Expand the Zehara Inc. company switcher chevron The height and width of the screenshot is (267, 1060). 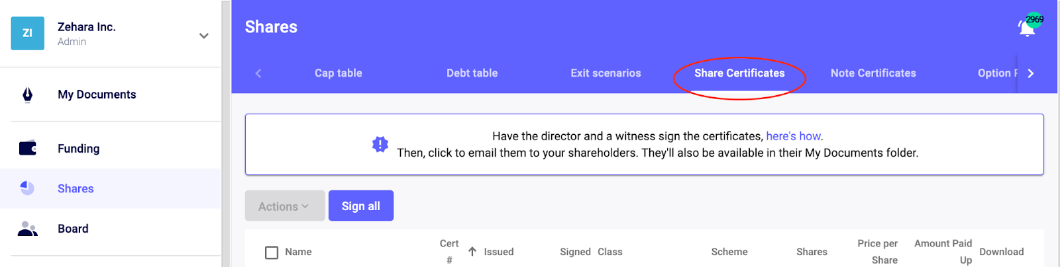click(x=204, y=36)
